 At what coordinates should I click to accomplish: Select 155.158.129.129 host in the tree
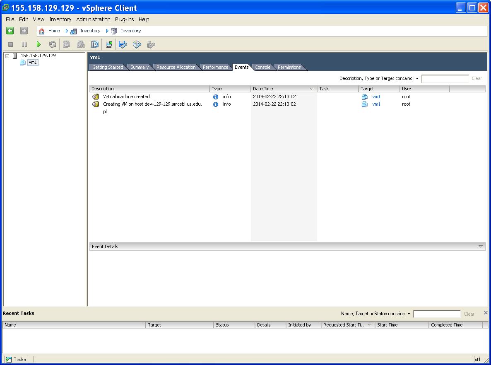[38, 56]
